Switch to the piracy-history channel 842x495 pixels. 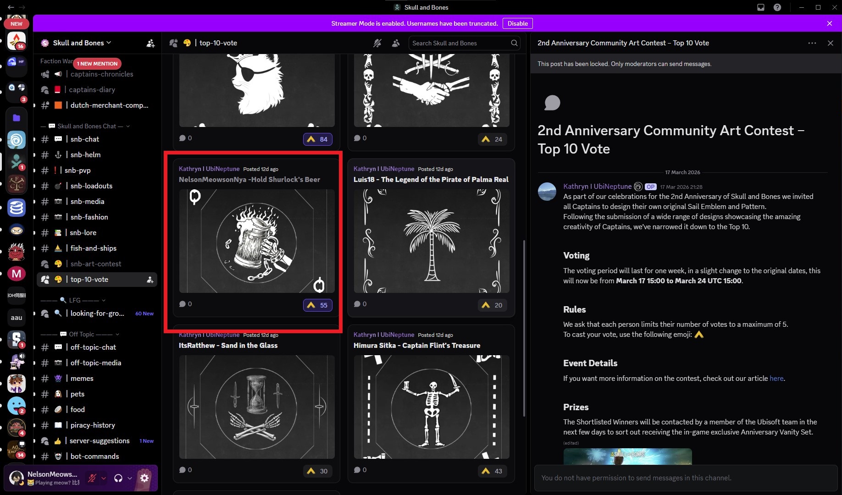93,425
